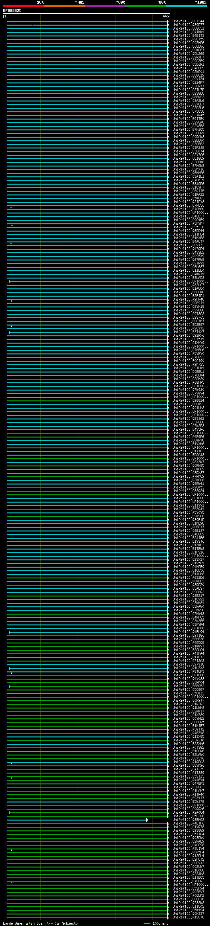Click the short alignment bar of UniRef100_Q3EKG3
Image resolution: width=210 pixels, height=926 pixels.
76,820
